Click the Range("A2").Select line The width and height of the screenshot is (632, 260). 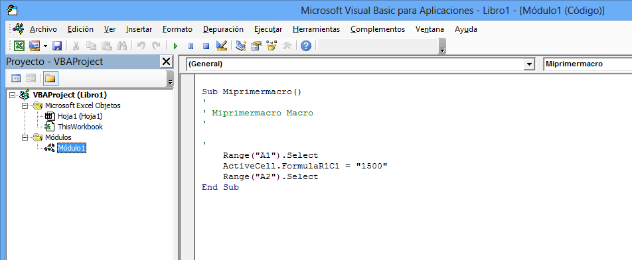pos(270,176)
